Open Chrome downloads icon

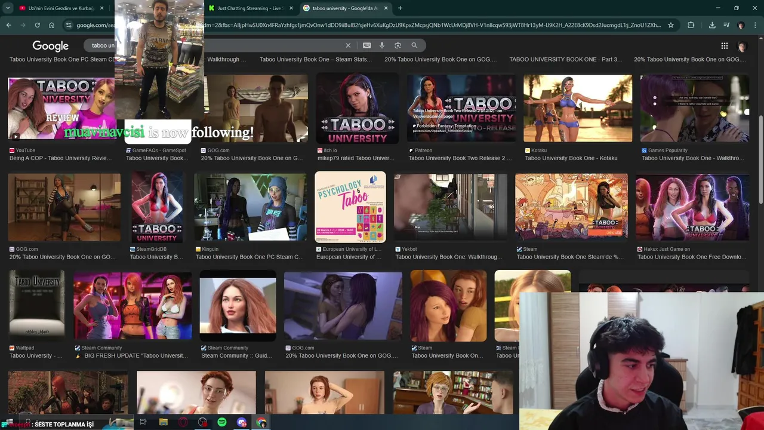[712, 25]
